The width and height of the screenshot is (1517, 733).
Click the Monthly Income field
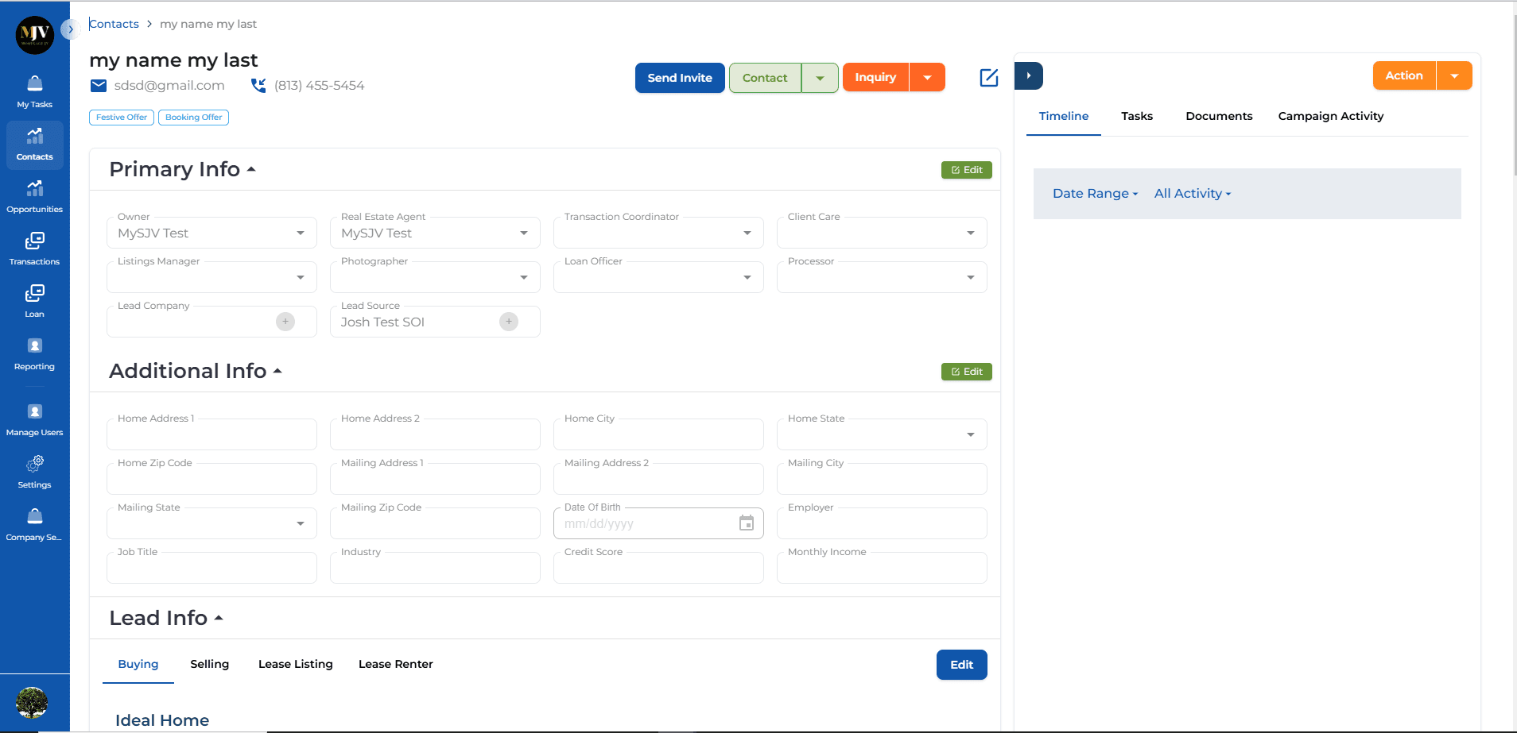pyautogui.click(x=882, y=568)
